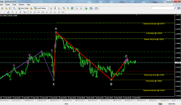Switch to the GBPUSD,M1 chart tab

153,101
